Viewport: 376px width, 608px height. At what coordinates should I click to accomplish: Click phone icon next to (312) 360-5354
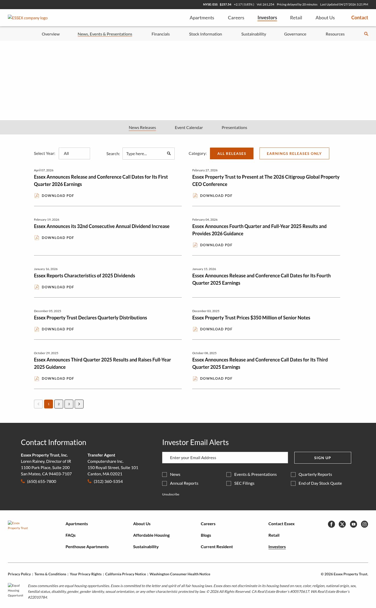(90, 481)
